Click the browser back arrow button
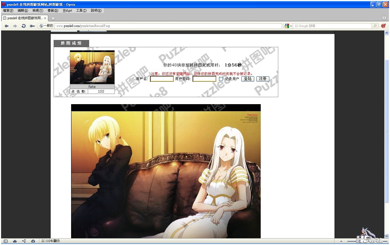 [x=6, y=26]
